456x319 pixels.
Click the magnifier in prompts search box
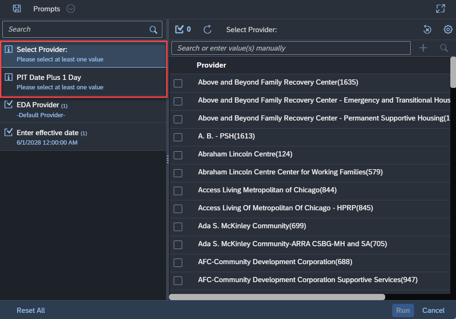coord(153,29)
